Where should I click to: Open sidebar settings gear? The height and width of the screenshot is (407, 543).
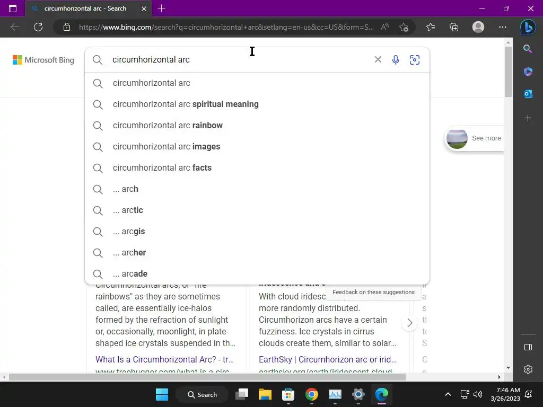[x=528, y=369]
